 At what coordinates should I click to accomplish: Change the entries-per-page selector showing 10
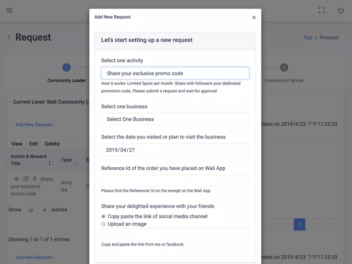(x=37, y=210)
